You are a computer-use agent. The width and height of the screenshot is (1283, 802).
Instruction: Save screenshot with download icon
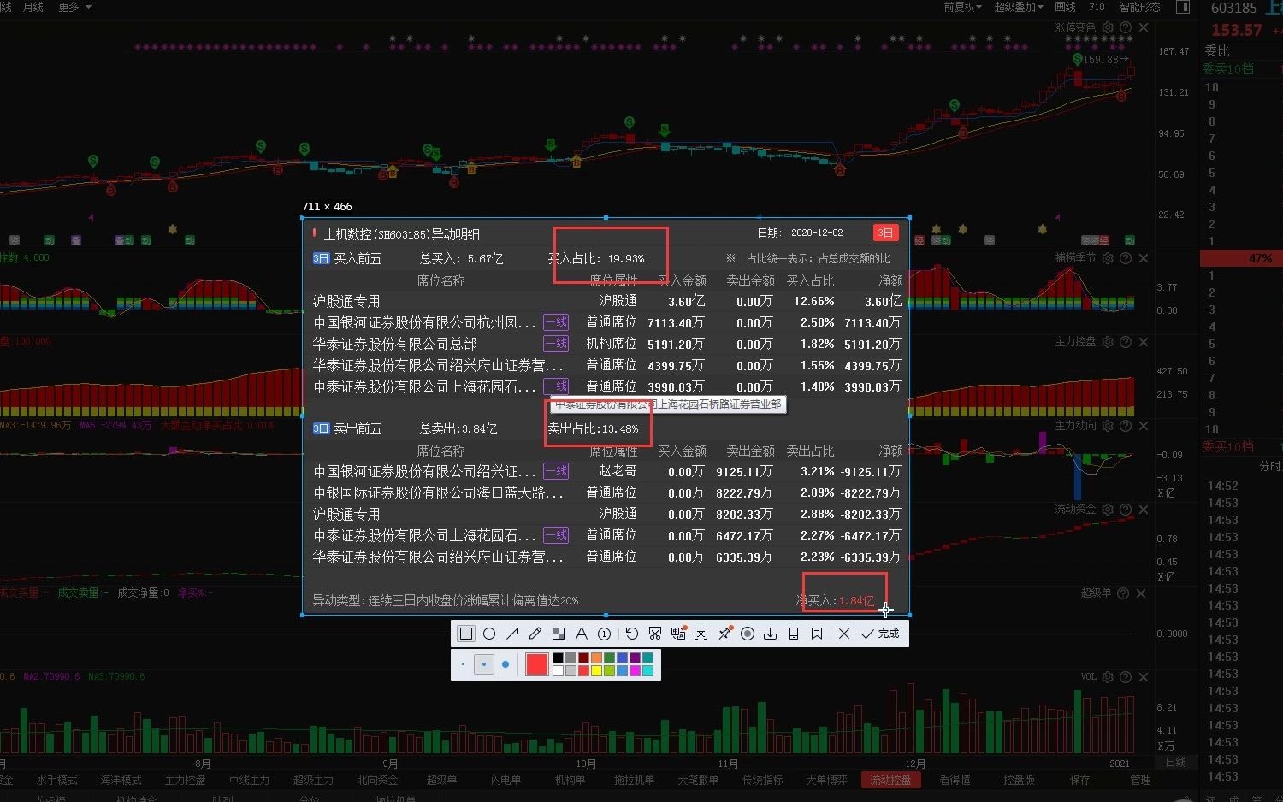coord(771,634)
